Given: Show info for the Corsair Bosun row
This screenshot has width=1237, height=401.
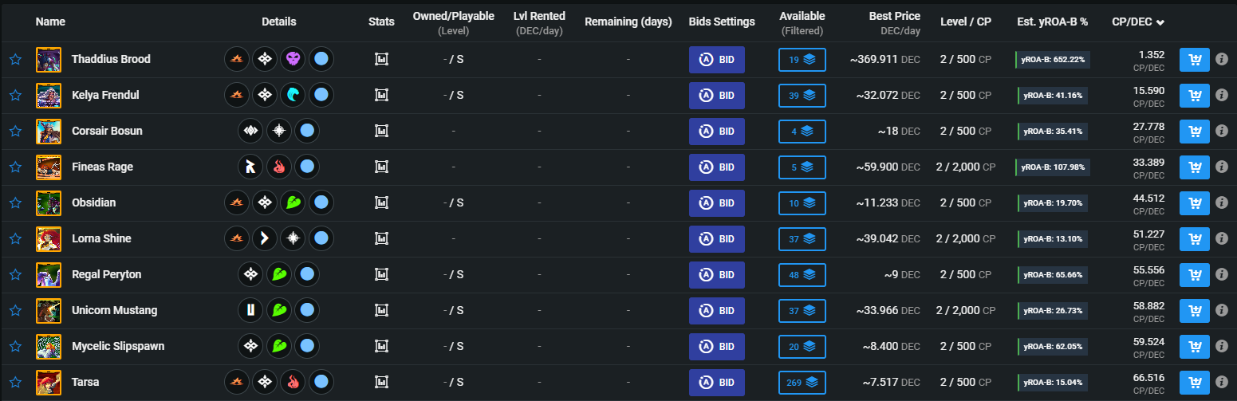Looking at the screenshot, I should pyautogui.click(x=1221, y=131).
